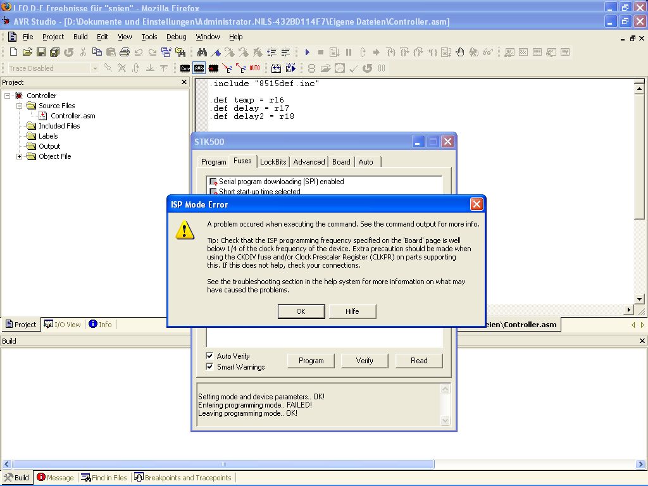Screen dimensions: 648x486
Task: Switch to the Advanced tab in STK500
Action: tap(309, 162)
